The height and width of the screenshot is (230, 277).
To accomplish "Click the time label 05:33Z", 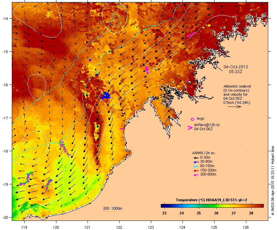I will tap(236, 72).
